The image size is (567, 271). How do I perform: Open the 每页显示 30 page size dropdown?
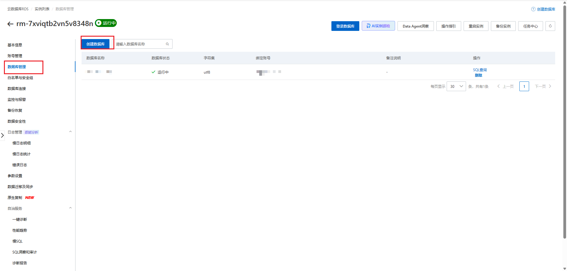tap(456, 87)
